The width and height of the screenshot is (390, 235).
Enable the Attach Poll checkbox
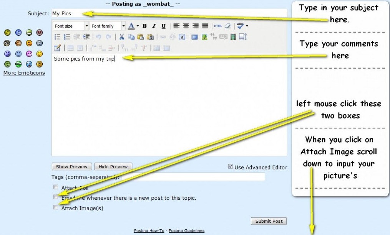(56, 187)
